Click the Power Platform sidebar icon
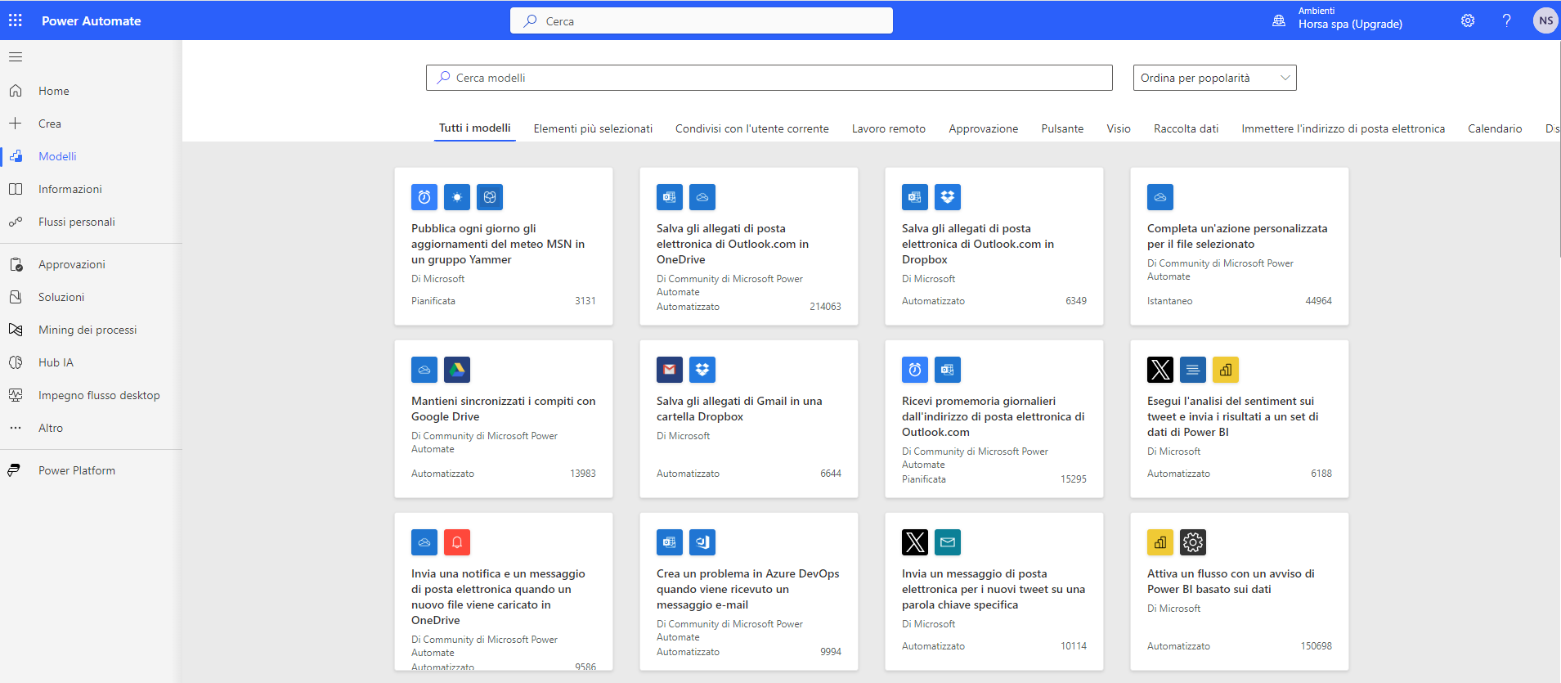Viewport: 1561px width, 683px height. [x=14, y=470]
